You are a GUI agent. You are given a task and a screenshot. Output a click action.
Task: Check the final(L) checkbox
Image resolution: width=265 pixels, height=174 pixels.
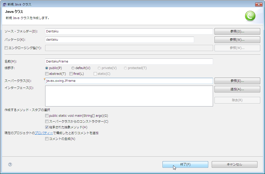click(71, 74)
